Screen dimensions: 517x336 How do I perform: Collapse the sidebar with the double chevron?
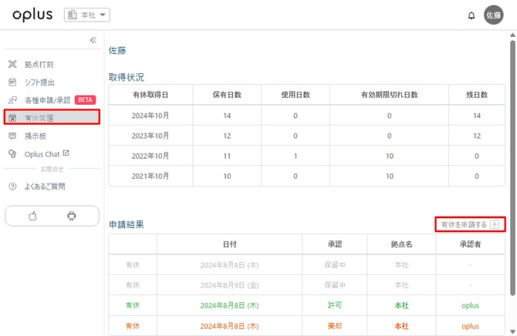tap(93, 40)
